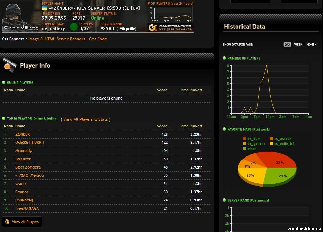Click the banner's 24-hour players mini graph
This screenshot has width=323, height=232.
(x=171, y=14)
